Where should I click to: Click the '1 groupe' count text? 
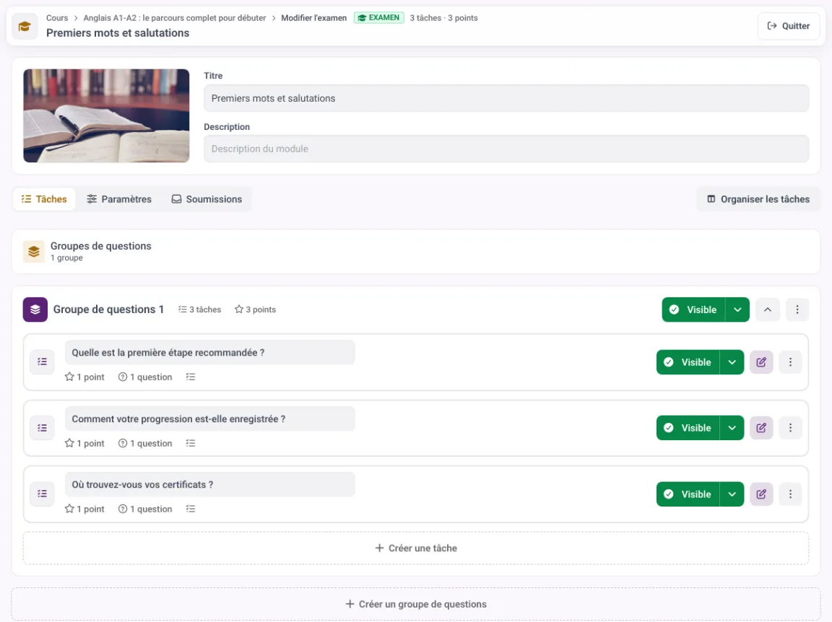(x=66, y=258)
